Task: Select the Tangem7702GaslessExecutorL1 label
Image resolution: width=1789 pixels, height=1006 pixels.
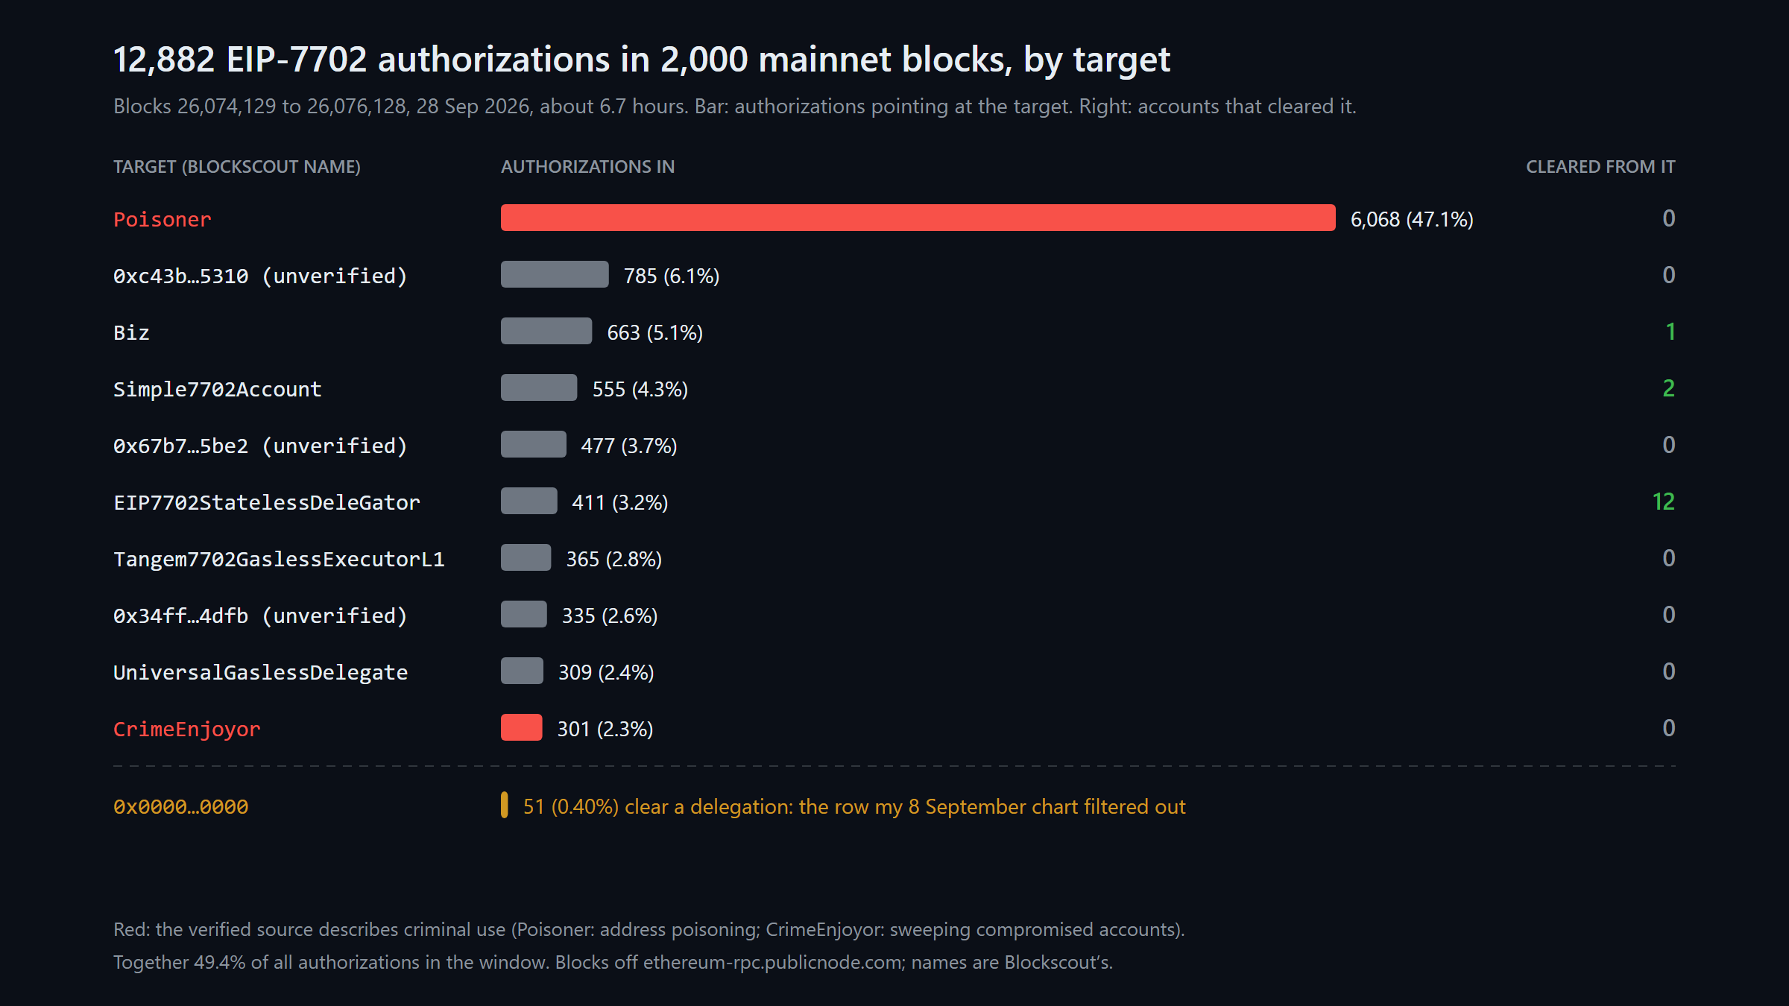Action: coord(279,559)
